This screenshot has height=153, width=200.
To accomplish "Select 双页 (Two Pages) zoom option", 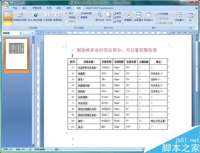I will (x=117, y=17).
